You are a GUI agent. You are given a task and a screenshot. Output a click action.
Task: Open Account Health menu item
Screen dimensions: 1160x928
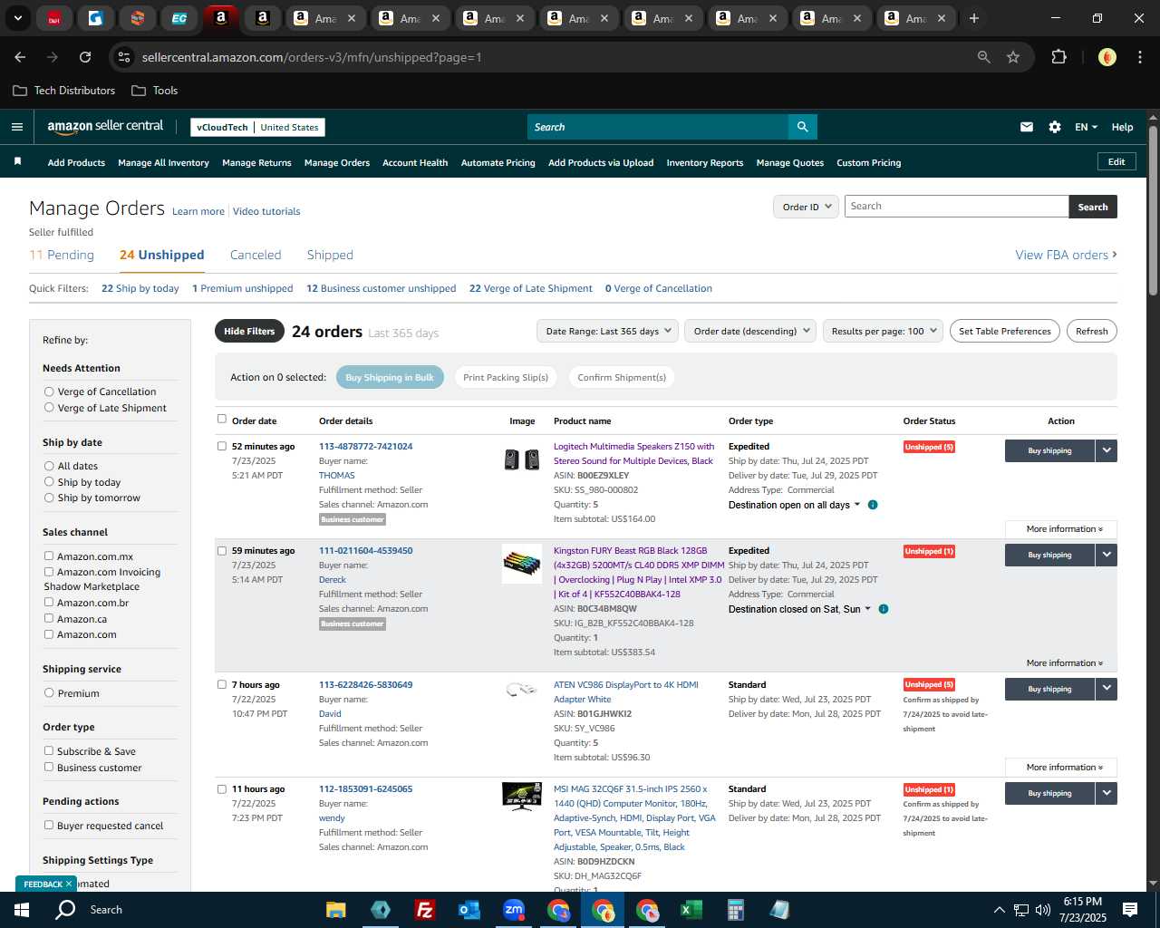(415, 163)
